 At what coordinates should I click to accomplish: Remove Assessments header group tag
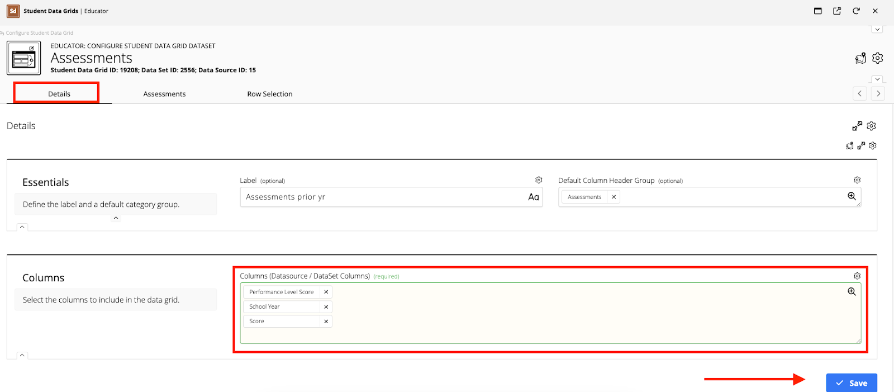pyautogui.click(x=614, y=197)
